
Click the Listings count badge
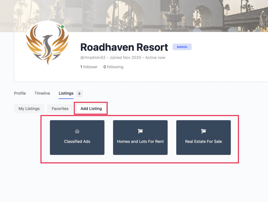click(x=79, y=94)
